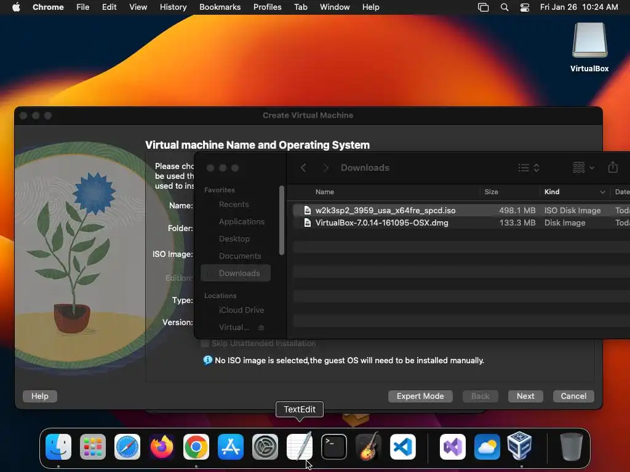Open Finder from the Dock
Image resolution: width=630 pixels, height=472 pixels.
pyautogui.click(x=58, y=447)
